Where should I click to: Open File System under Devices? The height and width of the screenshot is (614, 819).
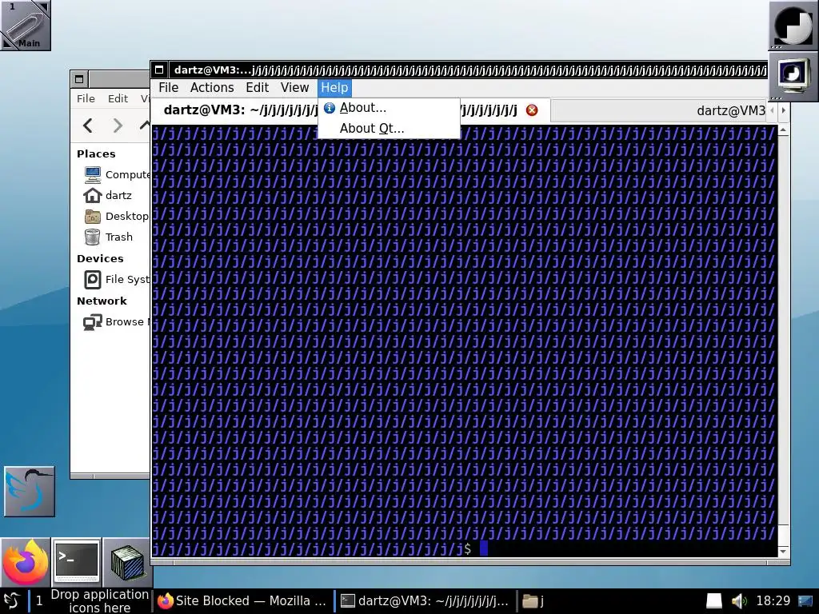116,279
